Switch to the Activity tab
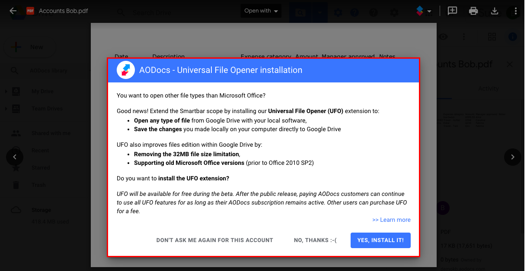The height and width of the screenshot is (271, 527). click(489, 88)
